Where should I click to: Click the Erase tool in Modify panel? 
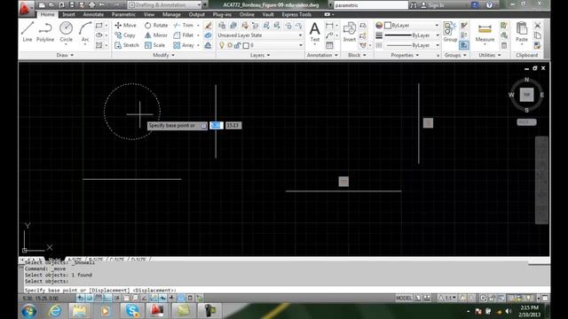click(x=208, y=26)
